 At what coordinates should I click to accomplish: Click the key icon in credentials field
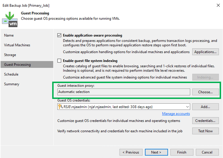pyautogui.click(x=60, y=107)
